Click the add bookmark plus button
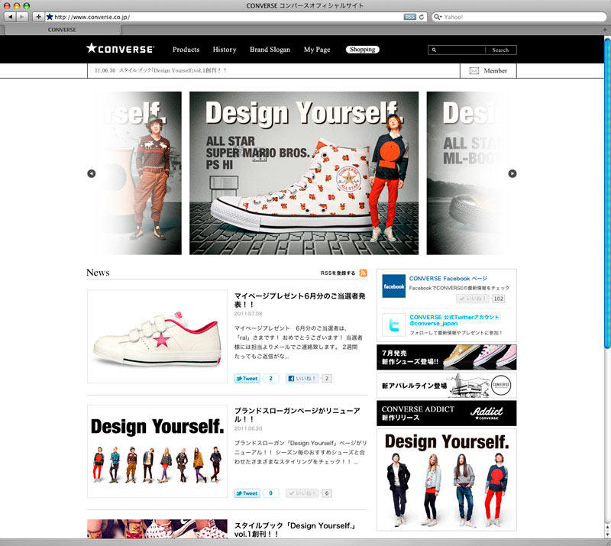This screenshot has height=546, width=611. pyautogui.click(x=38, y=16)
